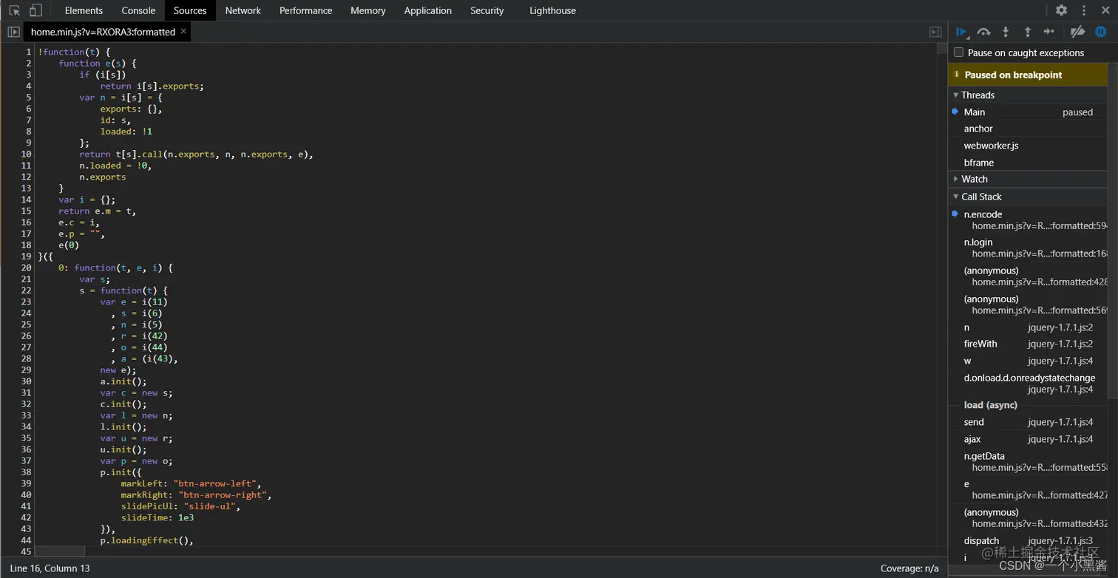The height and width of the screenshot is (578, 1118).
Task: Click the fireWith frame in jquery-1.7.1.js
Action: 980,343
